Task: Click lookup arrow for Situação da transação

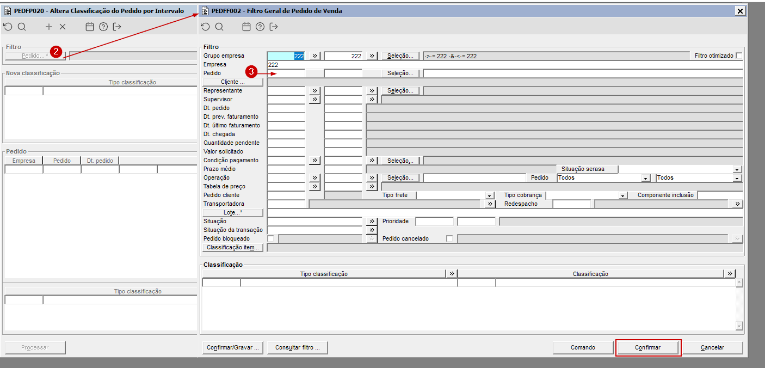Action: click(372, 230)
